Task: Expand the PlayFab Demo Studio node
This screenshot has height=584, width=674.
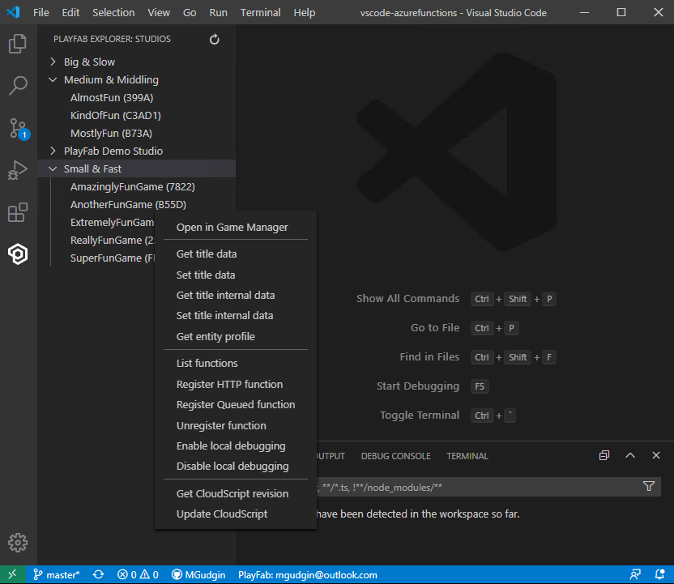Action: point(137,151)
